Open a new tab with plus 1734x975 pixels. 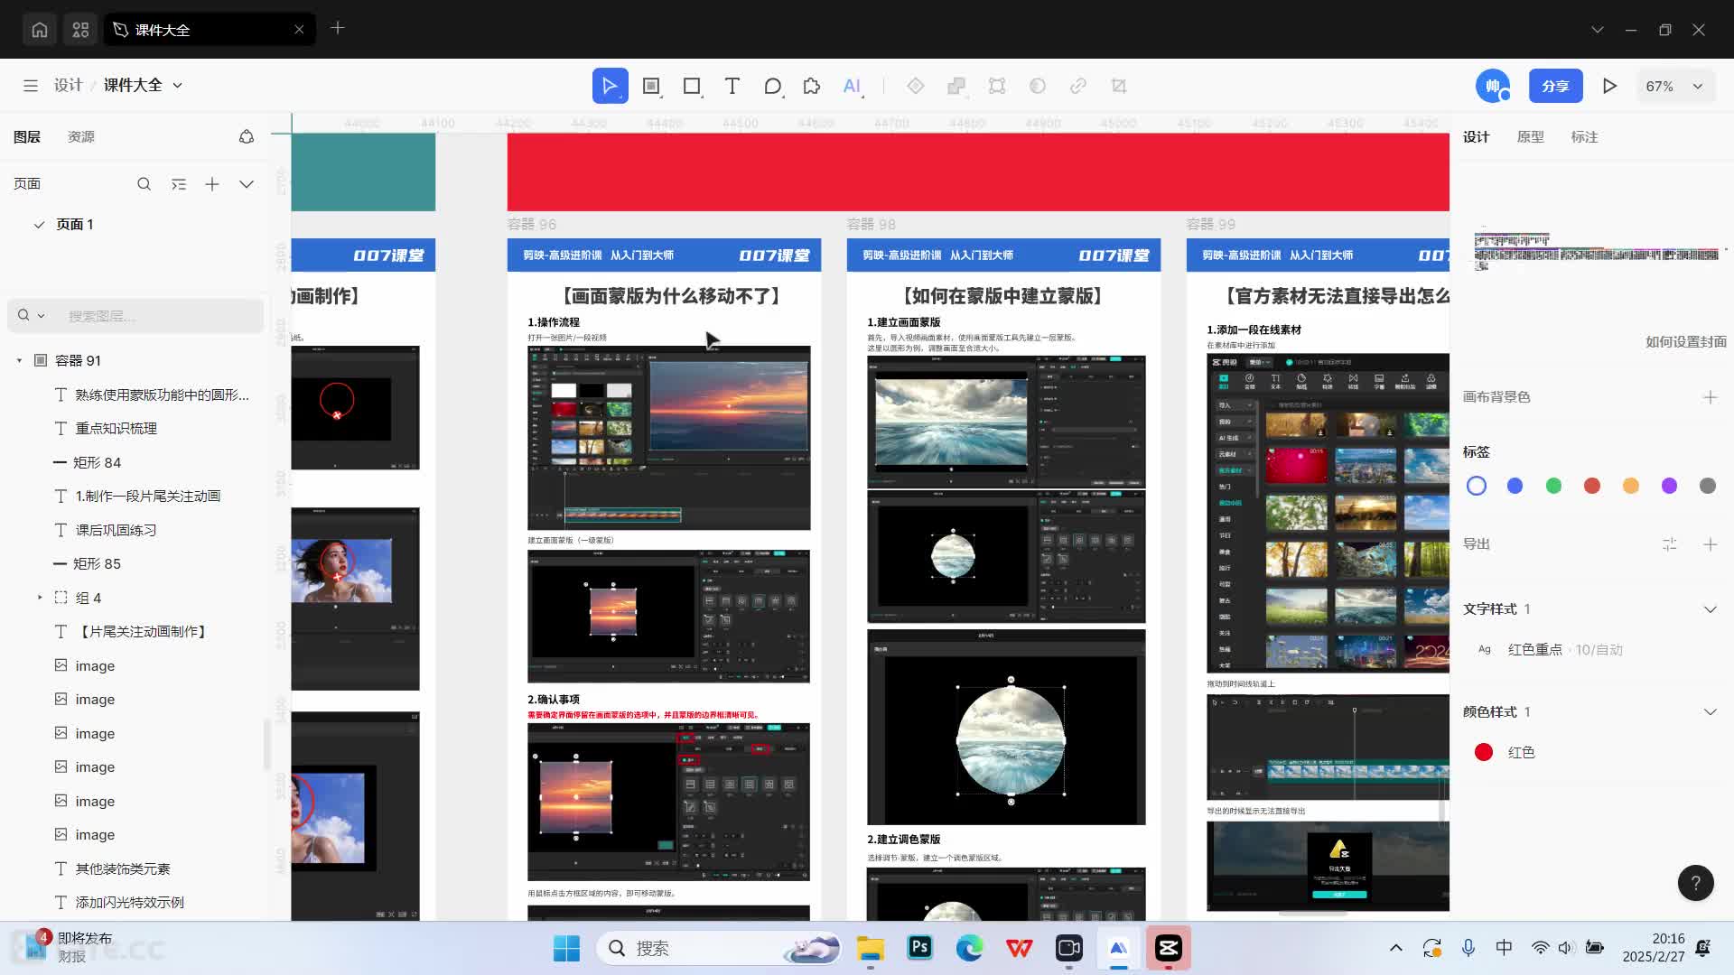[x=338, y=28]
